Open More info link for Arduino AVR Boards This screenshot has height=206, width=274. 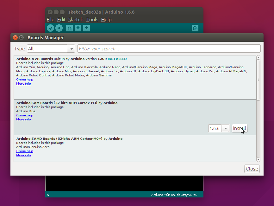tap(24, 84)
